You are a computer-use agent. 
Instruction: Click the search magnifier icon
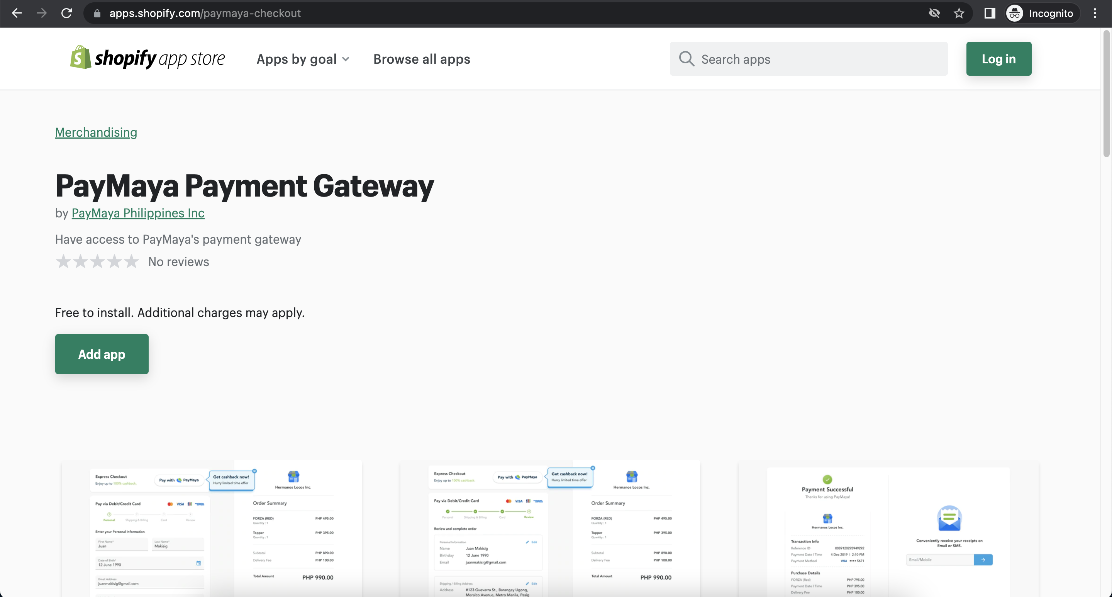pyautogui.click(x=687, y=59)
